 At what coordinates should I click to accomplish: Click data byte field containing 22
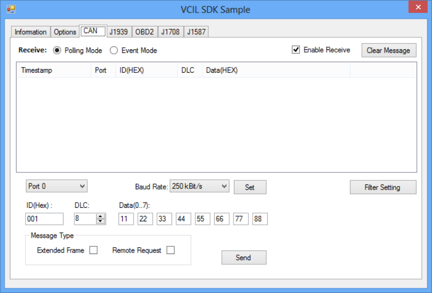click(145, 219)
